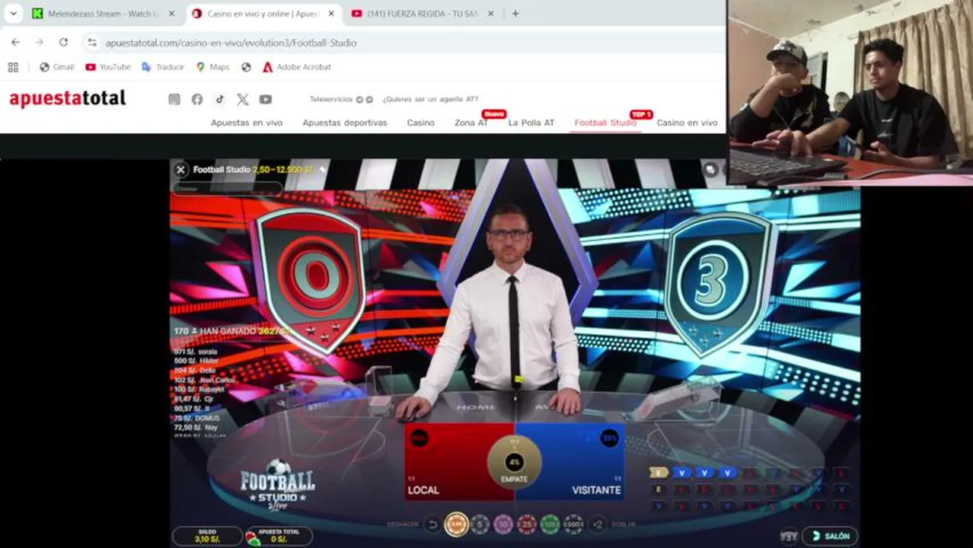The height and width of the screenshot is (548, 973).
Task: Open the Traducir bookmark
Action: (163, 67)
